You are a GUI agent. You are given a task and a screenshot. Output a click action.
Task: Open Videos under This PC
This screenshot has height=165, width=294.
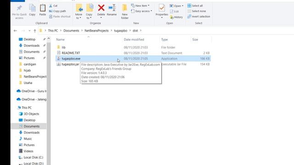click(x=28, y=151)
